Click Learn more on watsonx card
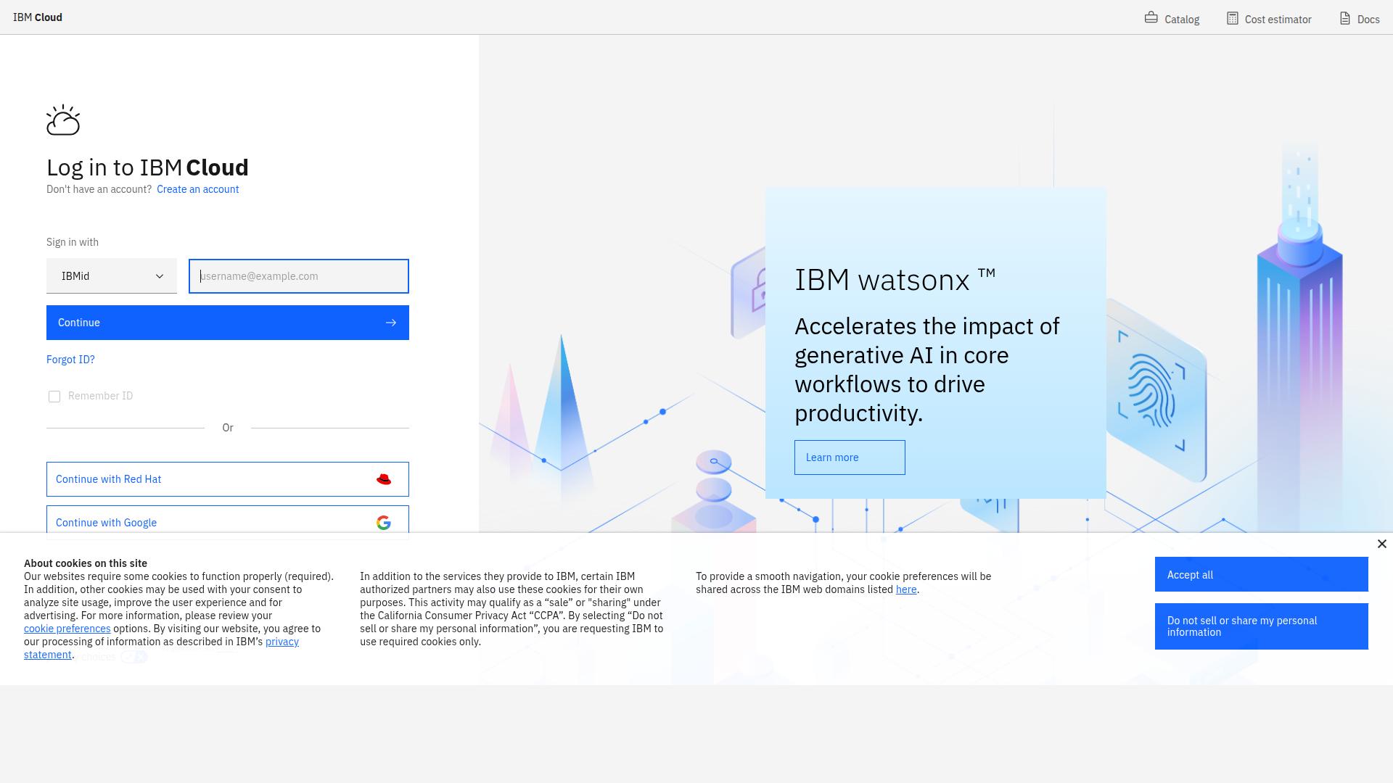The height and width of the screenshot is (783, 1393). tap(850, 457)
